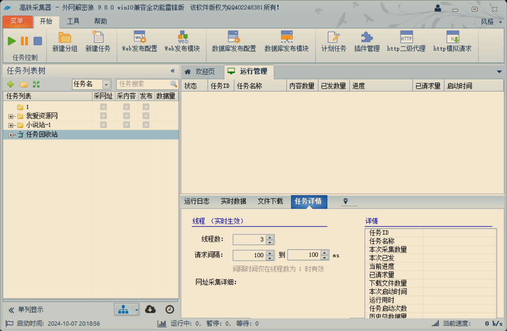Pause task with orange pause button
Image resolution: width=507 pixels, height=331 pixels.
point(24,41)
